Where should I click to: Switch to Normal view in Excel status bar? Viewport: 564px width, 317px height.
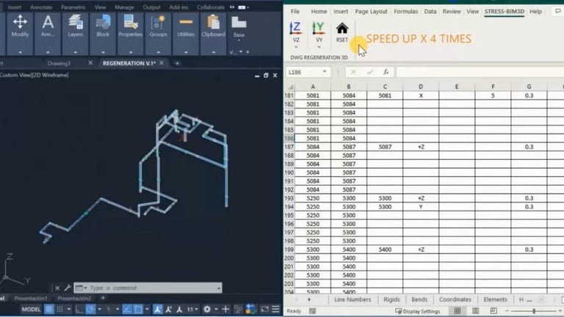point(458,311)
